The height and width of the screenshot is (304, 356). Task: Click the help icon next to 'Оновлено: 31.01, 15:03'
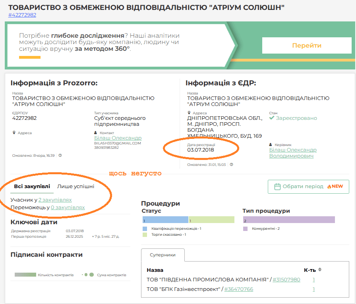[x=231, y=164]
